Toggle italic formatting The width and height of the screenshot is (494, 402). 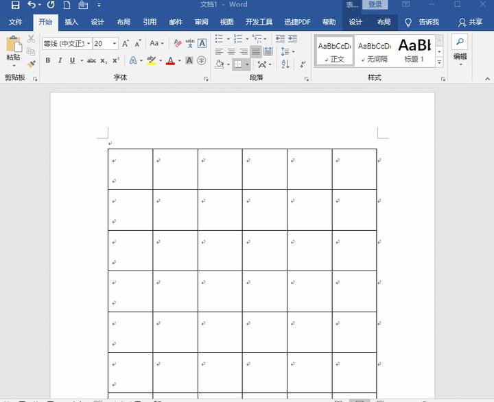pos(60,60)
